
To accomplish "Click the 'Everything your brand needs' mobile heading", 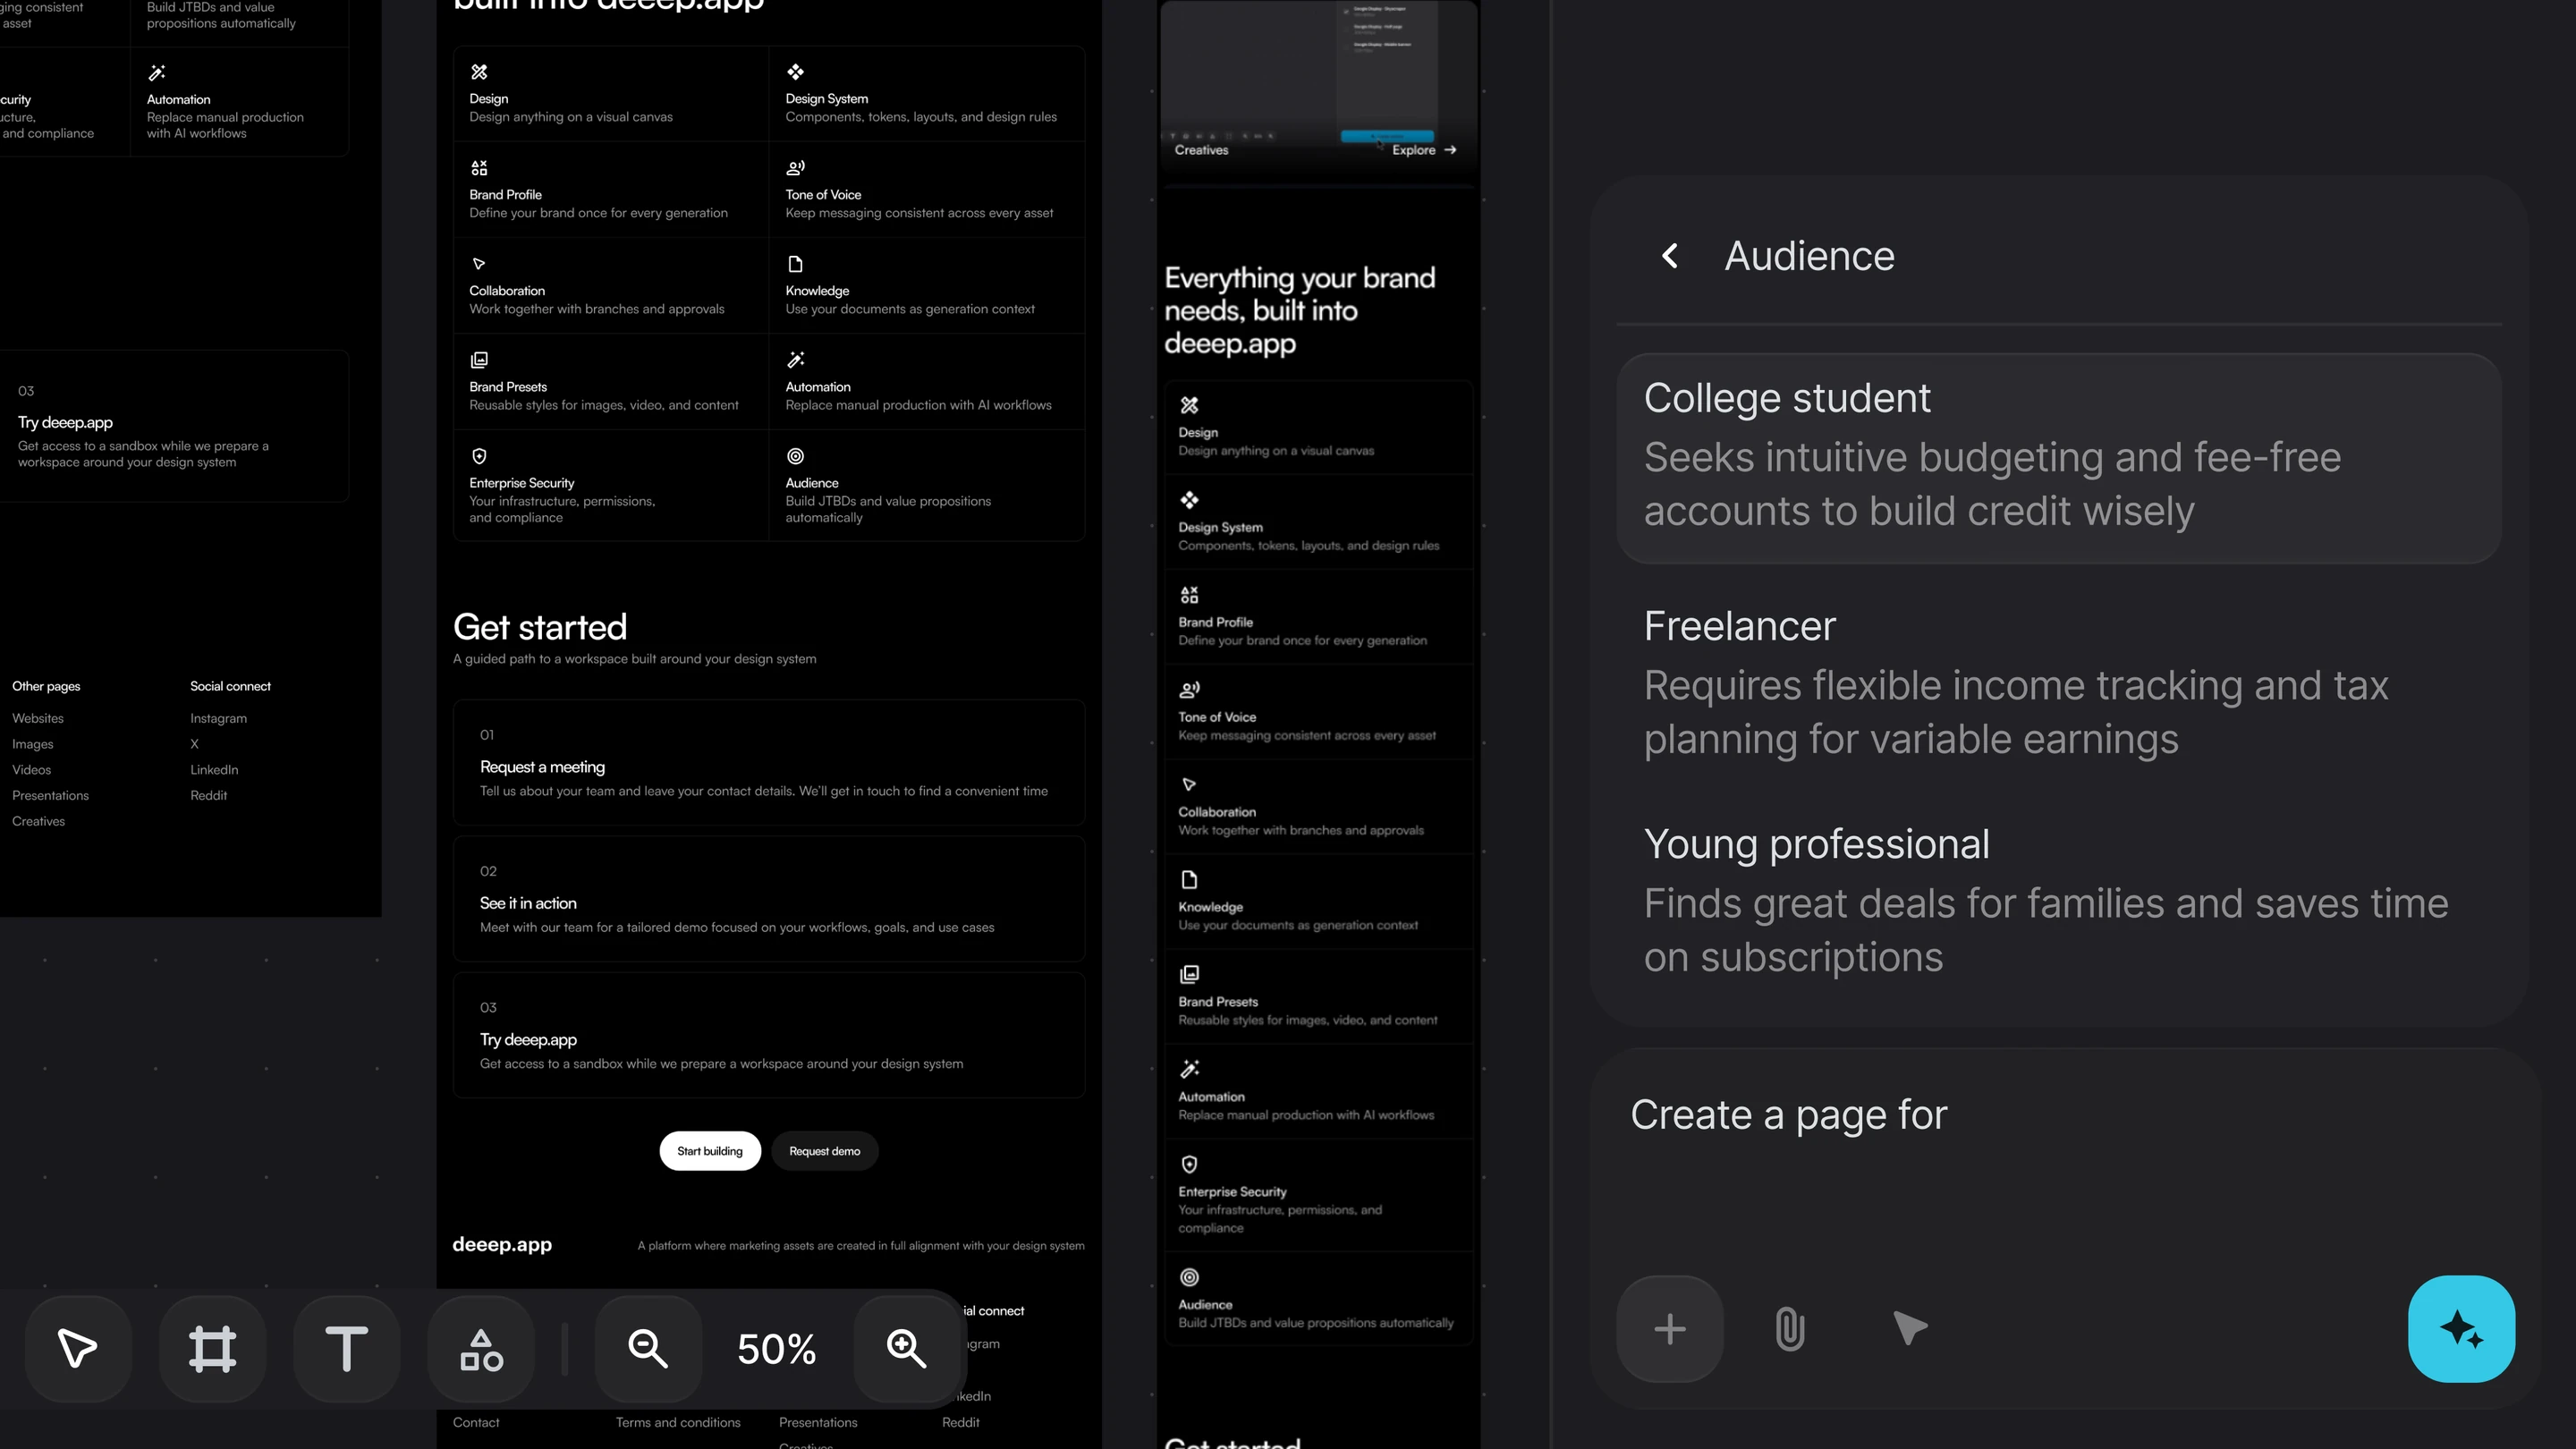I will (x=1300, y=311).
